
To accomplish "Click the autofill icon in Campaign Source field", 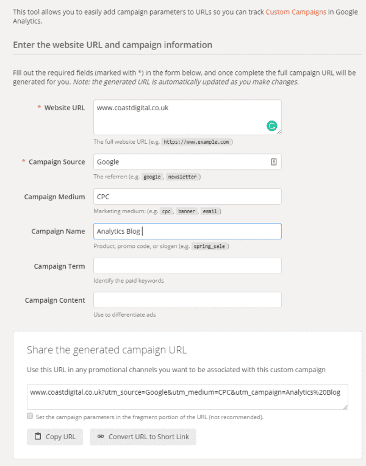I will point(274,162).
